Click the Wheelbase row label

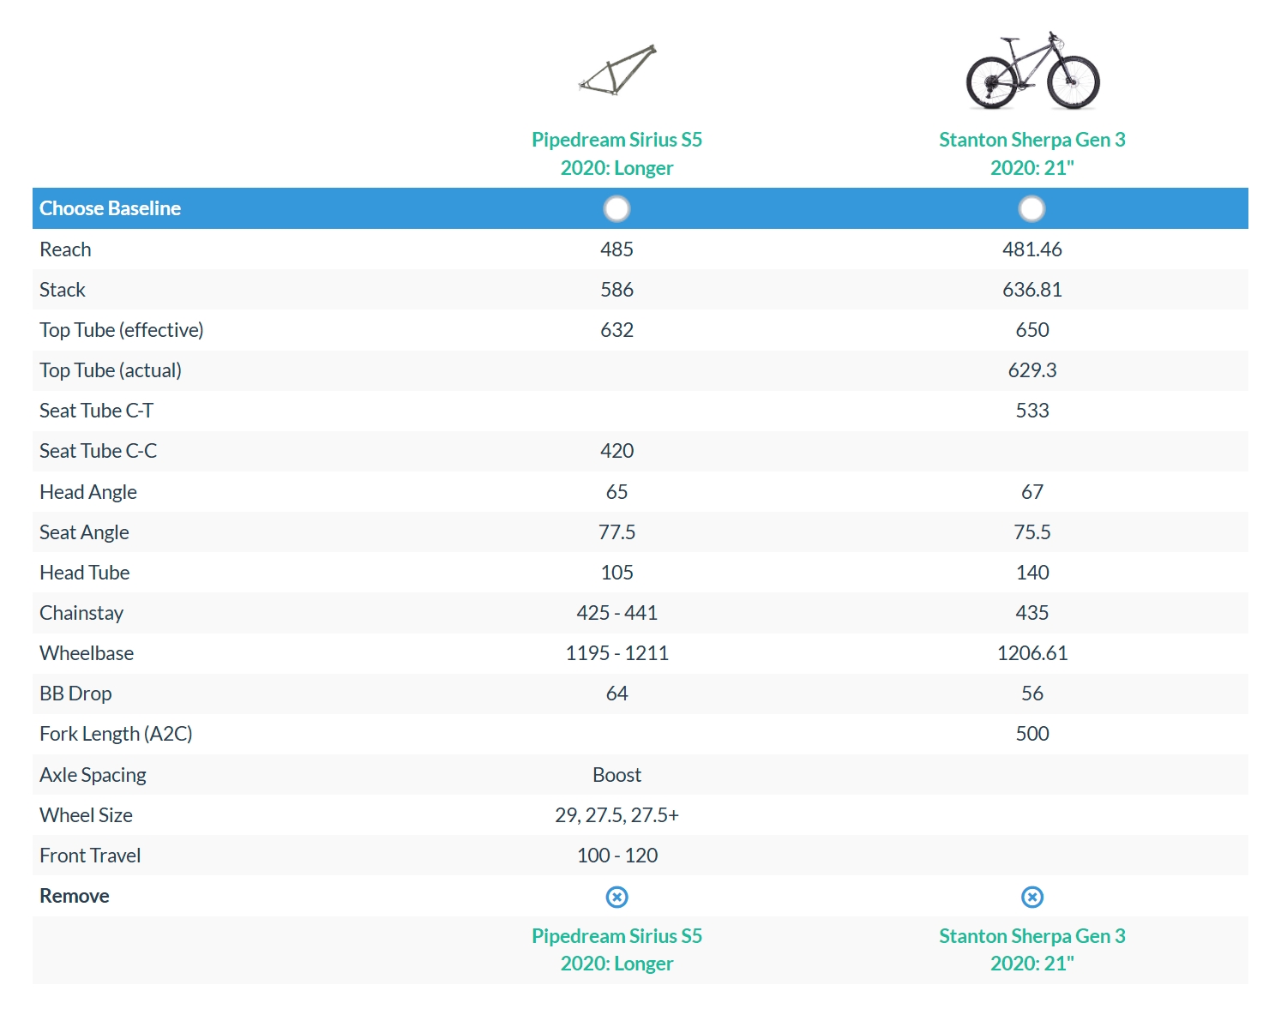87,653
